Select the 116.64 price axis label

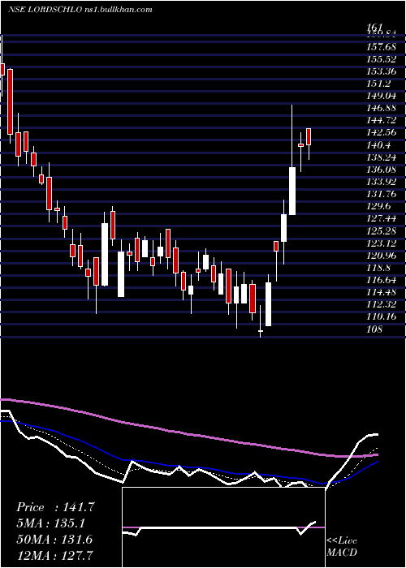[382, 280]
